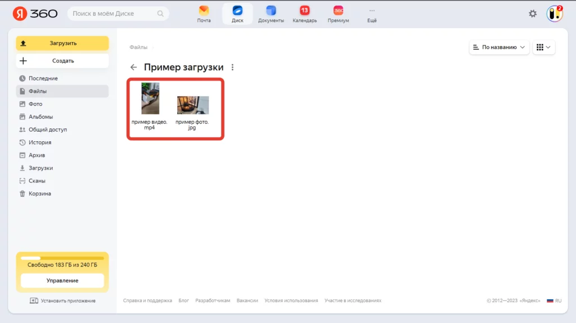
Task: Click the user profile avatar
Action: coord(554,14)
